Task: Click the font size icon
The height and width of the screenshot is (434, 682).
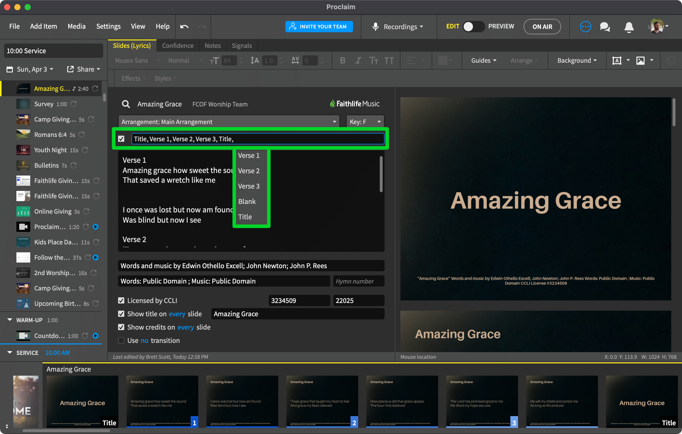Action: point(214,61)
